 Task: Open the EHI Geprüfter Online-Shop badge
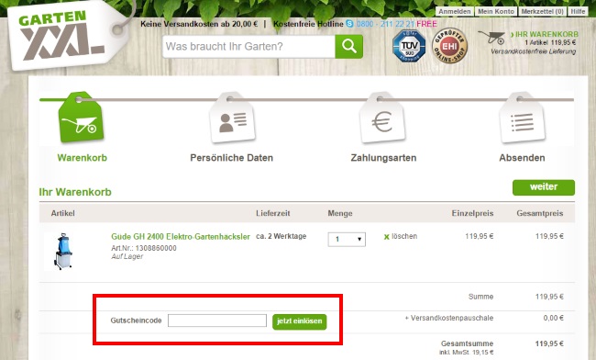click(x=449, y=46)
